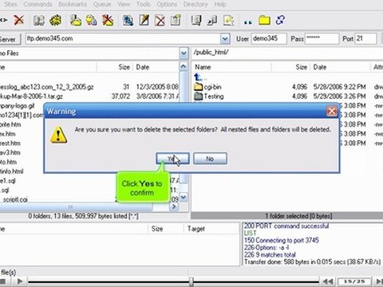Click the document with lightning icon

point(228,21)
